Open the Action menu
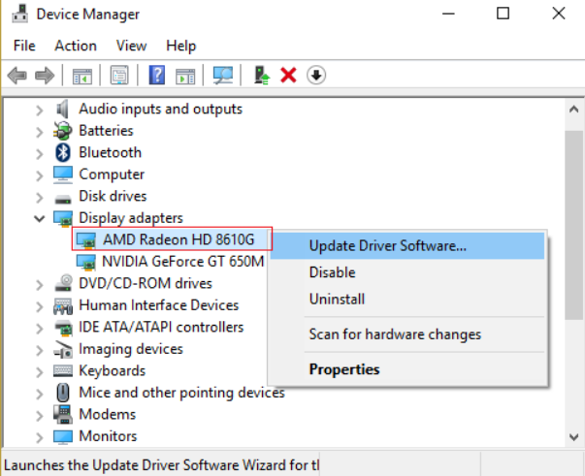The height and width of the screenshot is (476, 585). [x=76, y=46]
